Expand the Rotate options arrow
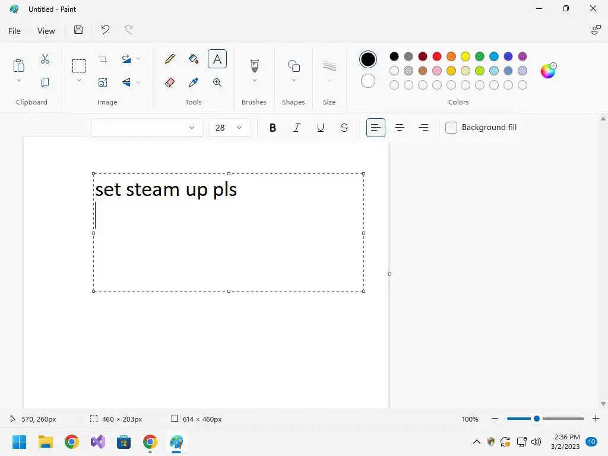 pyautogui.click(x=138, y=59)
